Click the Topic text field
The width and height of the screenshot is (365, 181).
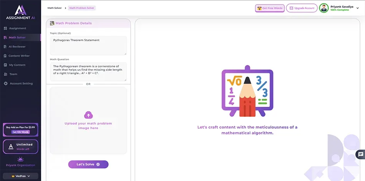click(88, 45)
